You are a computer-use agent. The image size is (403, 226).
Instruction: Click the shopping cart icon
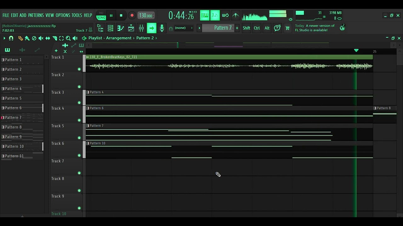[x=287, y=28]
